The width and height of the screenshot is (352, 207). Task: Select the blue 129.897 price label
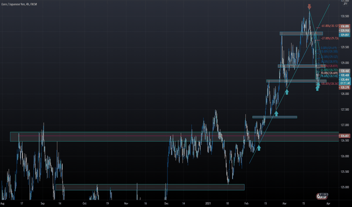344,35
